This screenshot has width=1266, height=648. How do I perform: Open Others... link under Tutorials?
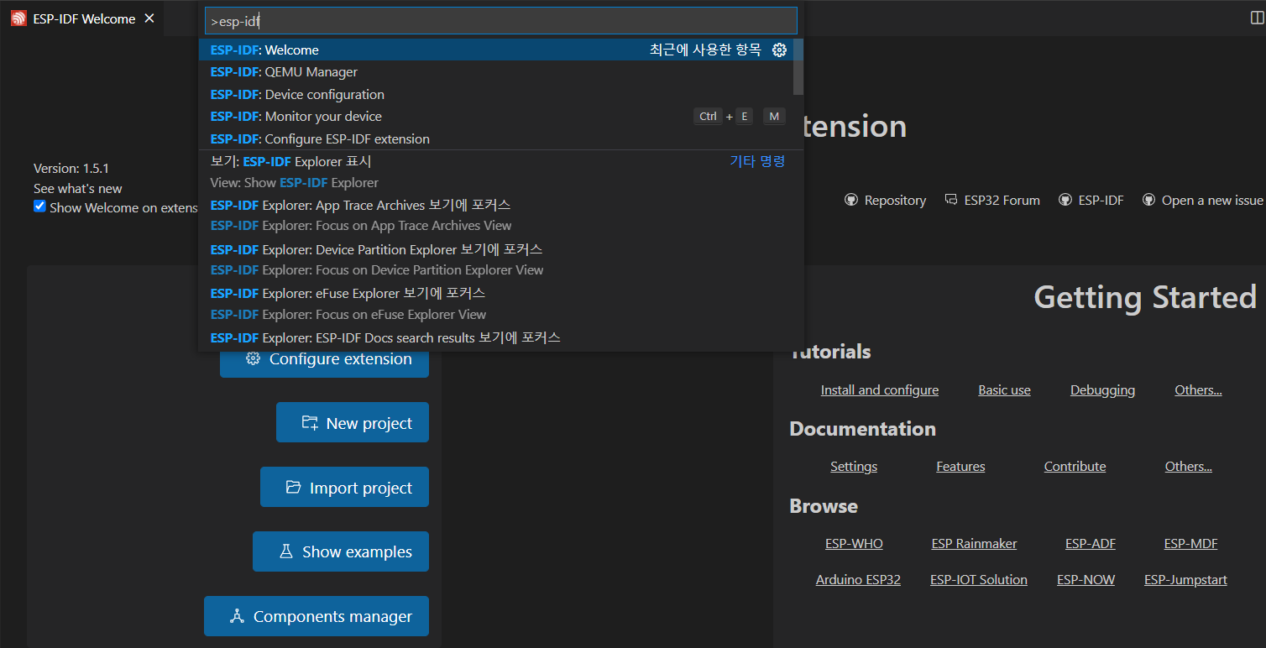tap(1198, 390)
